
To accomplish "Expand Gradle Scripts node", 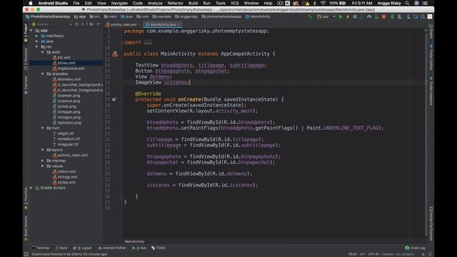I will pos(31,188).
